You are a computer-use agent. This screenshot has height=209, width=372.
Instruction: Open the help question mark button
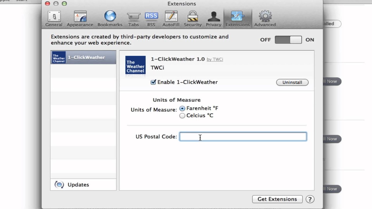click(310, 199)
